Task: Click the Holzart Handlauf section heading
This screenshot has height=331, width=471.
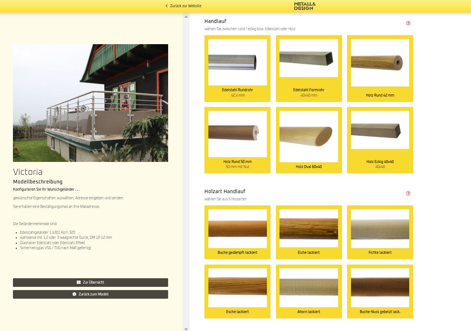Action: 225,191
